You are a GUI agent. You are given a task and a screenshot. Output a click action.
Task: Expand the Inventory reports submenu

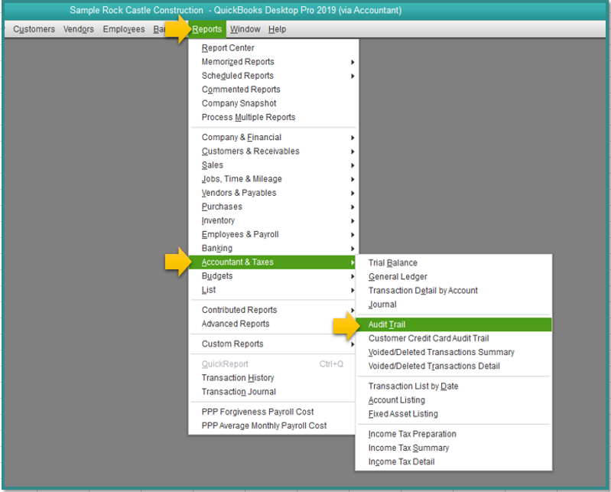click(273, 220)
